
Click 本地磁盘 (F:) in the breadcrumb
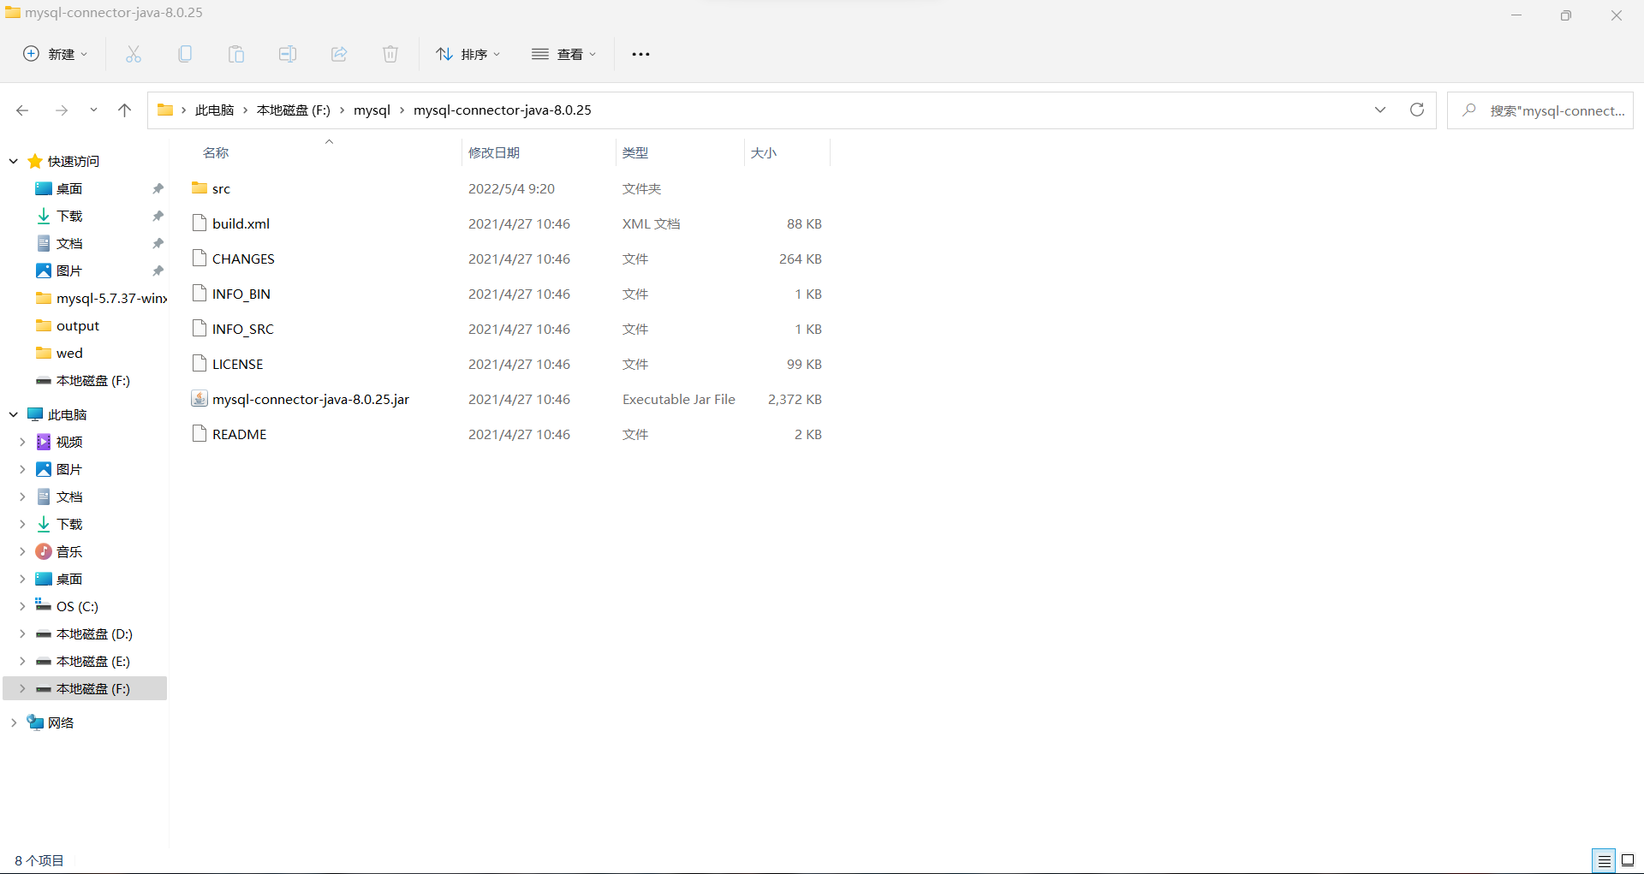(x=294, y=110)
